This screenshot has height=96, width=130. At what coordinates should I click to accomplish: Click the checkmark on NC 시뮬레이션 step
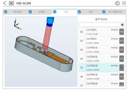[x=104, y=12]
